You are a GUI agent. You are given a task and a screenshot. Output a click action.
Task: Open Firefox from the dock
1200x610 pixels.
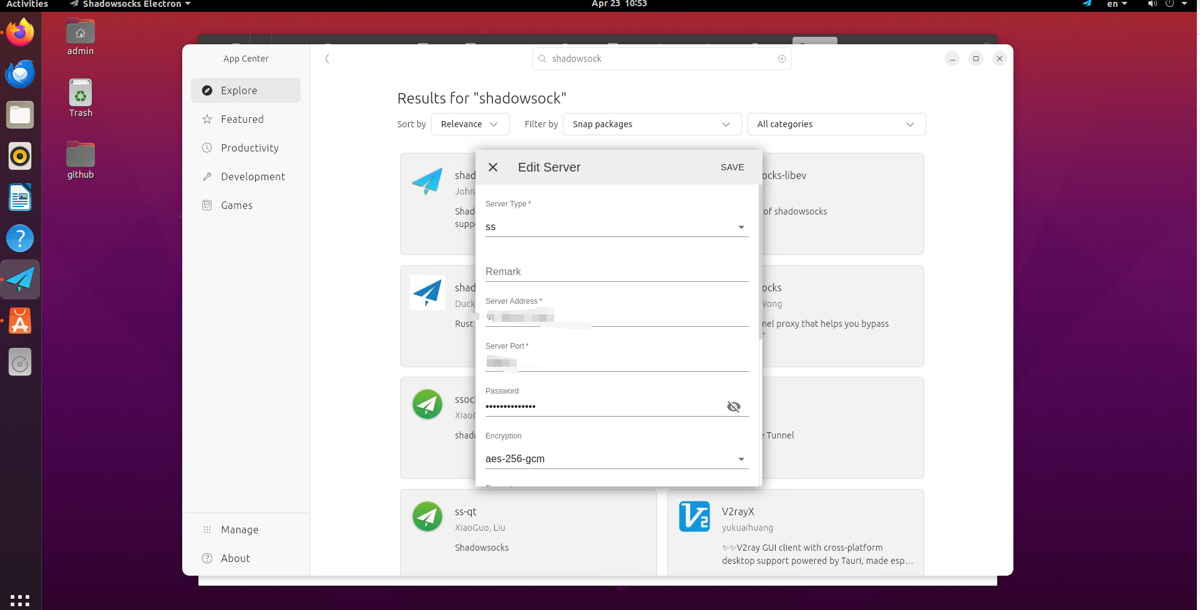(20, 32)
